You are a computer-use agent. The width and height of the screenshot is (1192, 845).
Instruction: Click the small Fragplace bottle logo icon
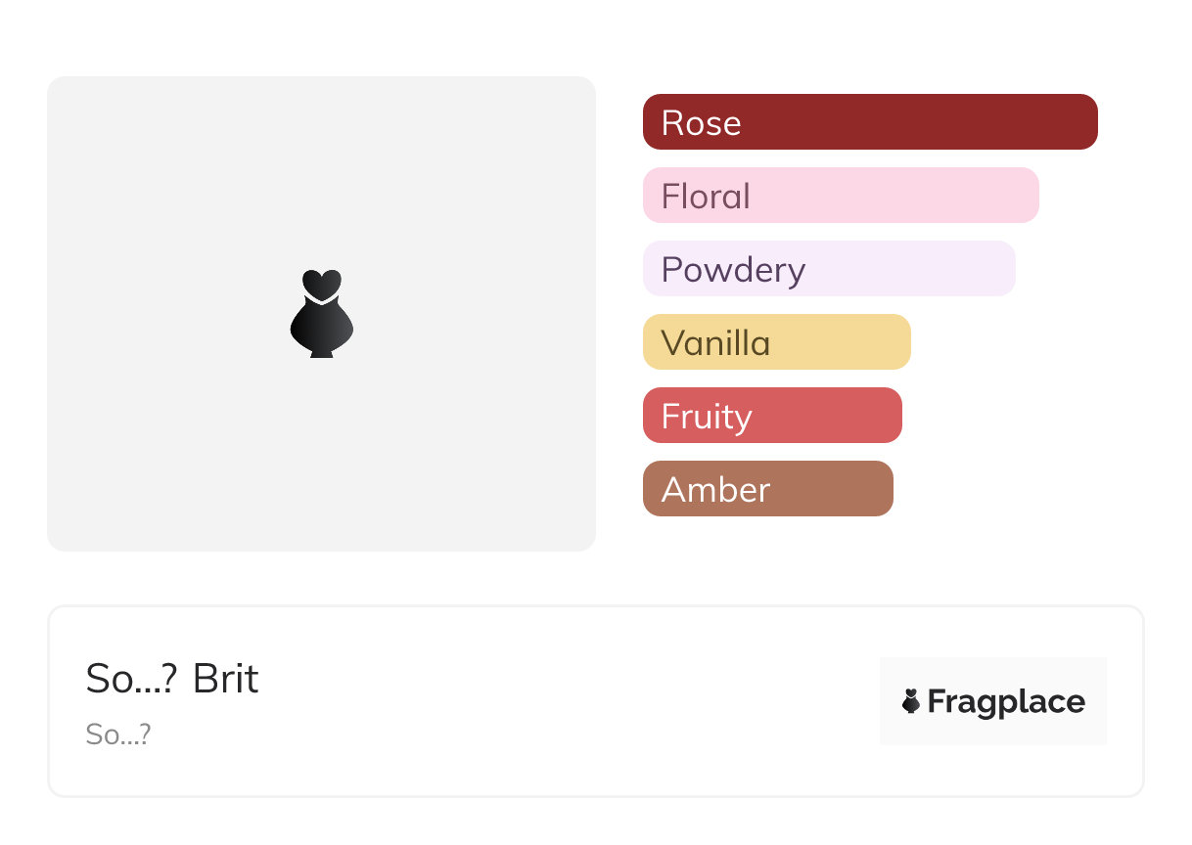pyautogui.click(x=911, y=701)
